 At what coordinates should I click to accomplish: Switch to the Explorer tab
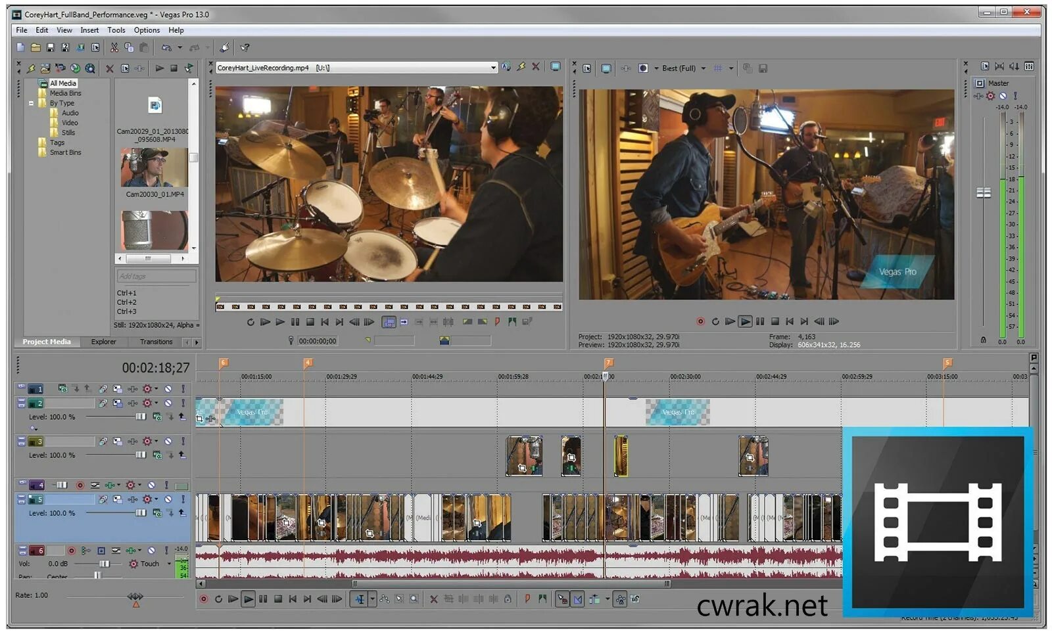(103, 342)
